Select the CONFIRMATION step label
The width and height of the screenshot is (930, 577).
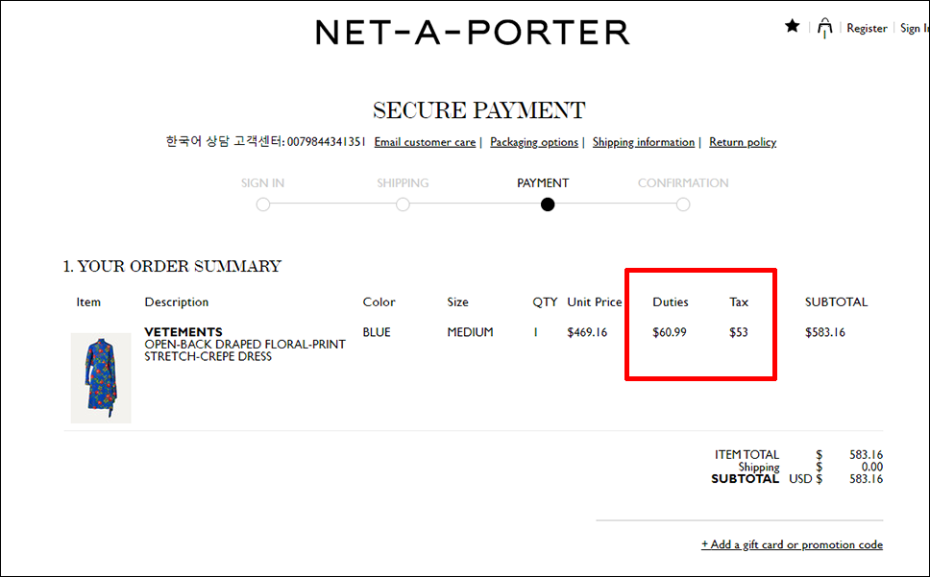(x=683, y=183)
